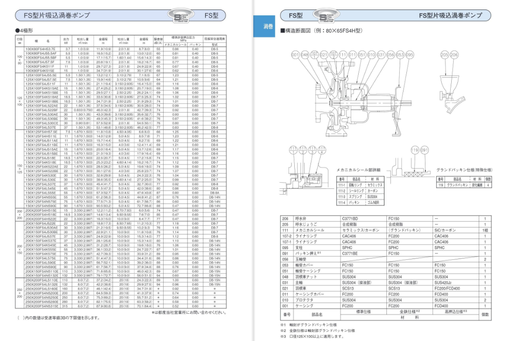
Task: Click parts list row 206 呼水弁
Action: 386,218
